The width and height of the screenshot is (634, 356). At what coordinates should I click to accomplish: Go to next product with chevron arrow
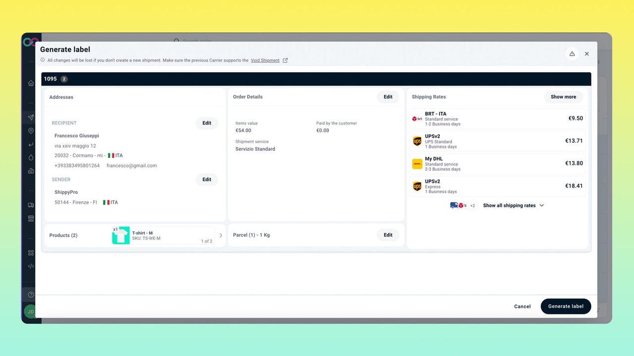click(x=221, y=235)
